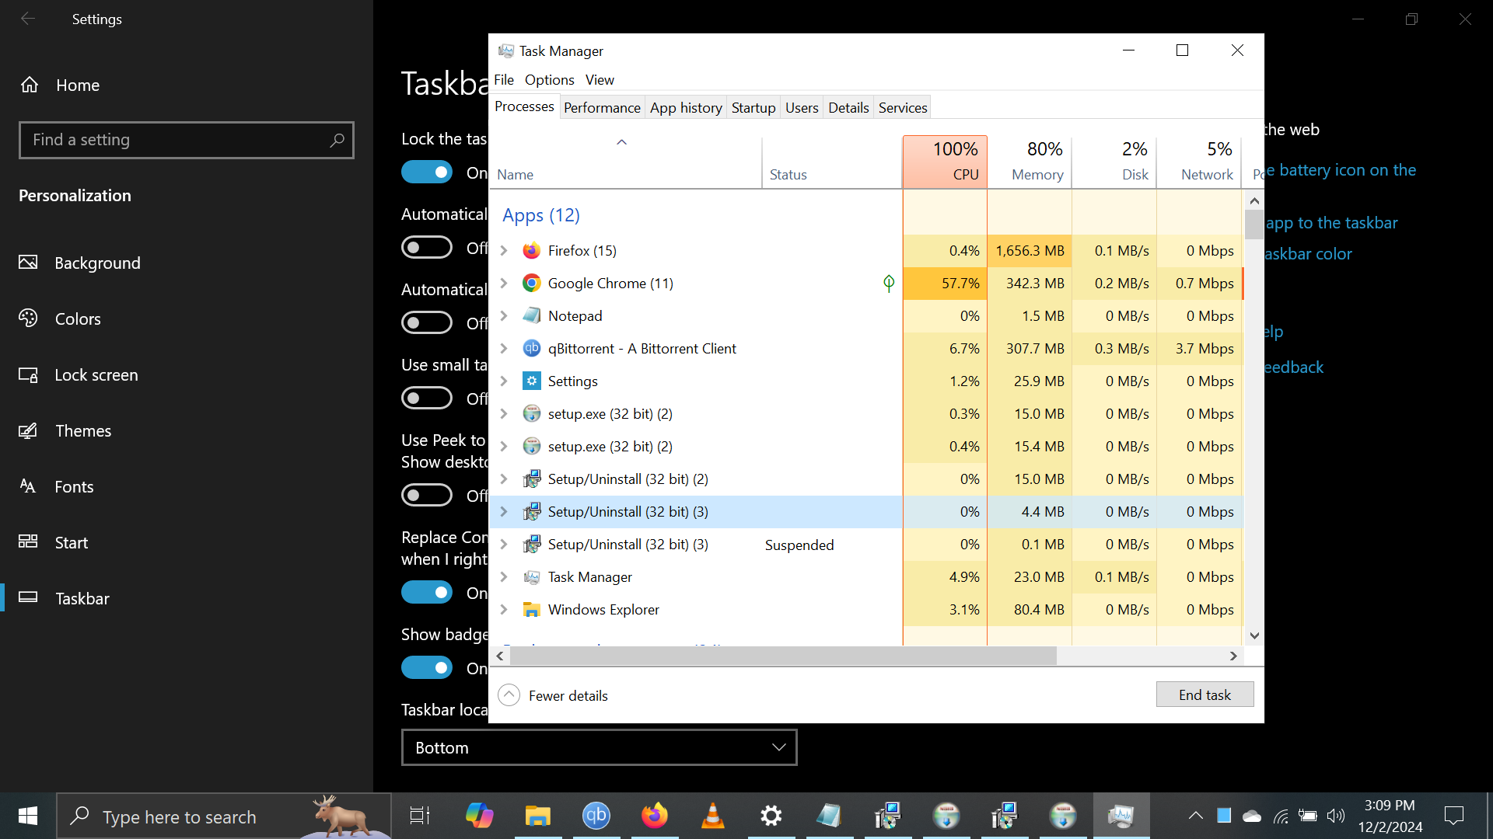Open the Taskbar location dropdown
The image size is (1493, 839).
coord(599,747)
